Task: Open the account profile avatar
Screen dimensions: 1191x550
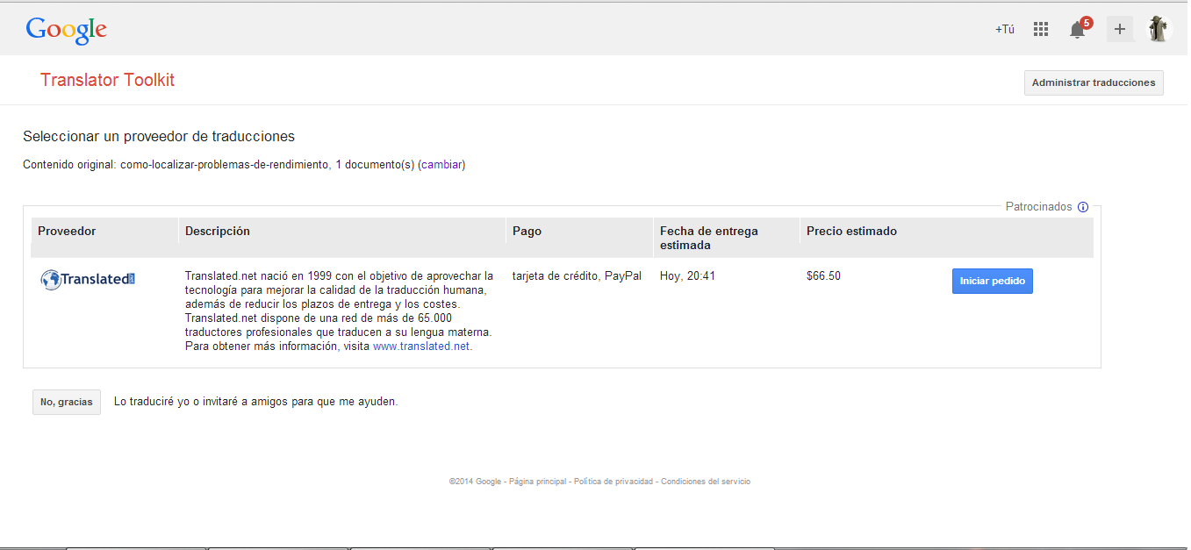Action: pos(1159,29)
